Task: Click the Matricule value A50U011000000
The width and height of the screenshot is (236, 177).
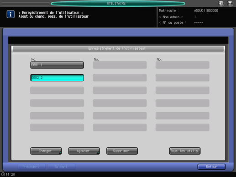Action: pyautogui.click(x=206, y=10)
